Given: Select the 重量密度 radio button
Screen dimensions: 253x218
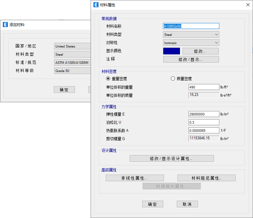Looking at the screenshot, I should click(108, 79).
